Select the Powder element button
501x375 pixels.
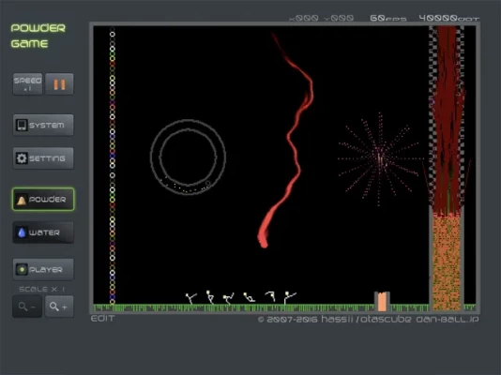tap(43, 199)
